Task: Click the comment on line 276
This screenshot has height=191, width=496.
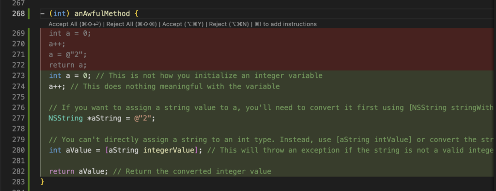Action: (x=271, y=108)
